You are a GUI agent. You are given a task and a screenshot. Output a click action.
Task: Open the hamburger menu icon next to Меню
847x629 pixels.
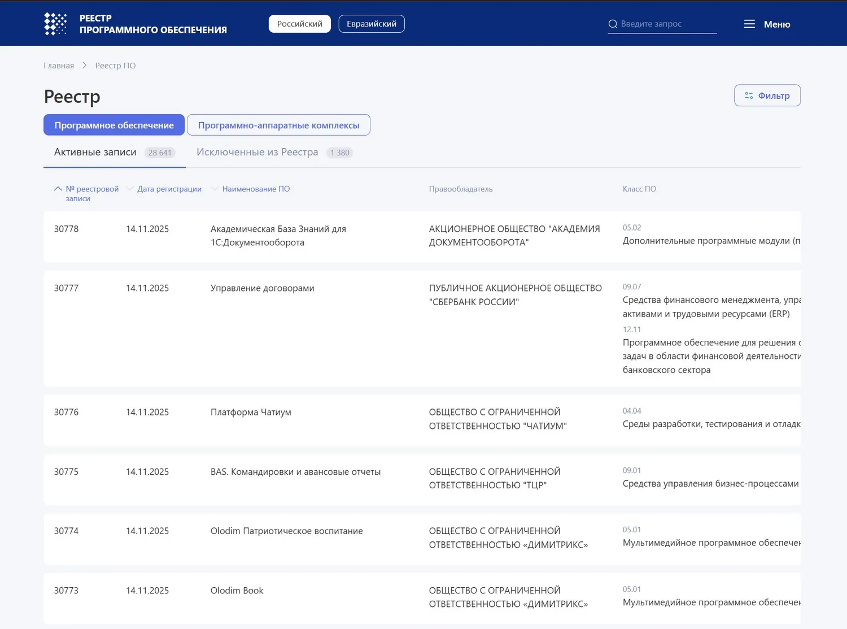[749, 24]
